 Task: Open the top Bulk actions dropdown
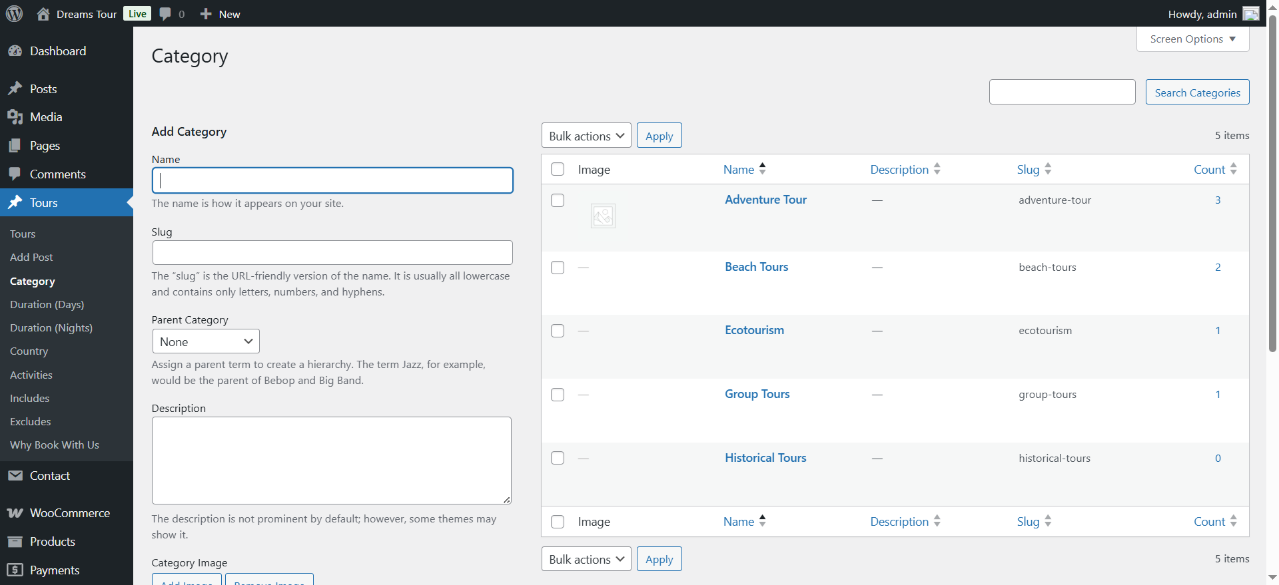tap(586, 136)
